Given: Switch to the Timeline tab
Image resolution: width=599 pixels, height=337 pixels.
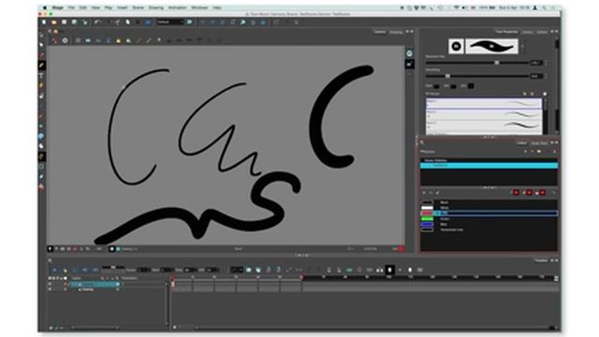Looking at the screenshot, I should (x=541, y=260).
